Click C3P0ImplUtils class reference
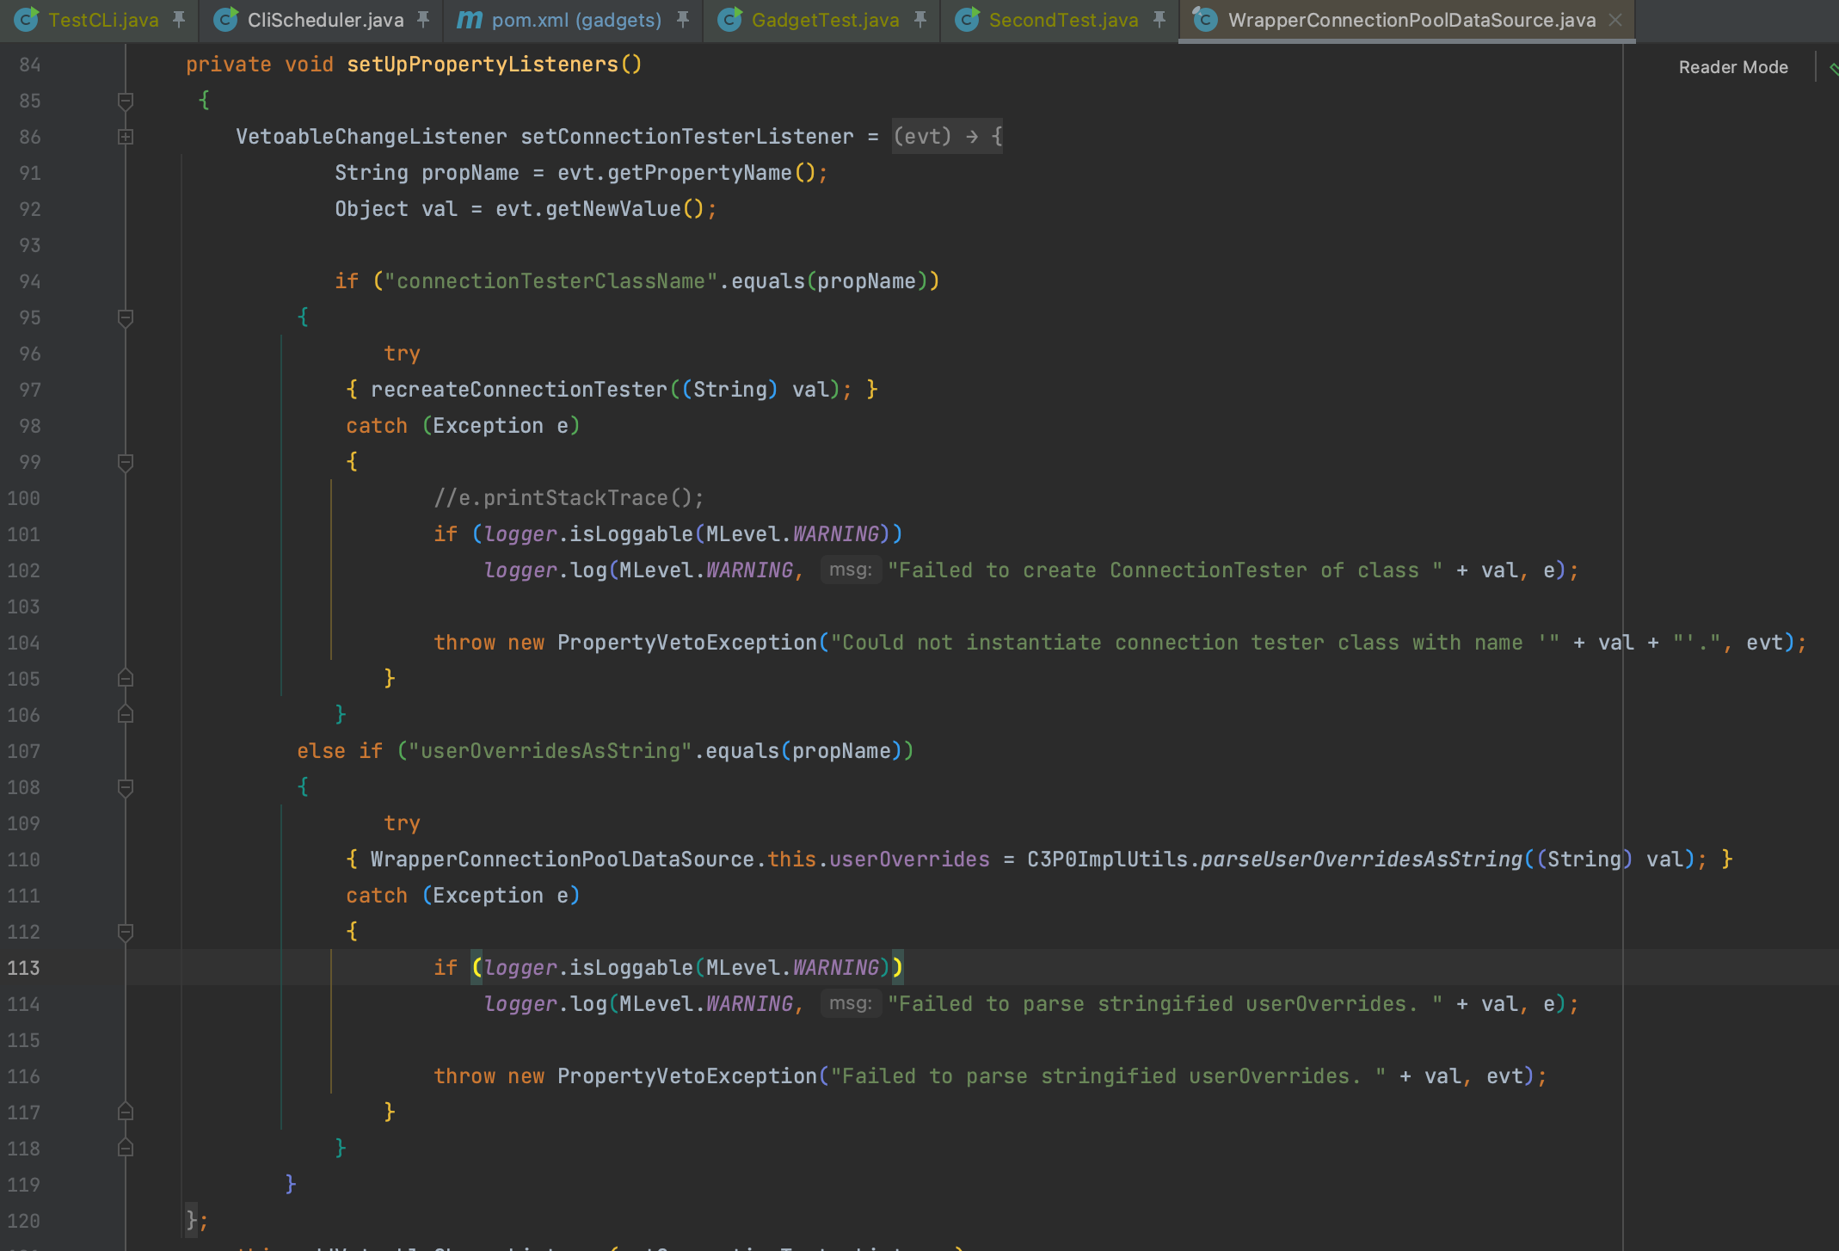Screen dimensions: 1839x1251 (x=1108, y=860)
